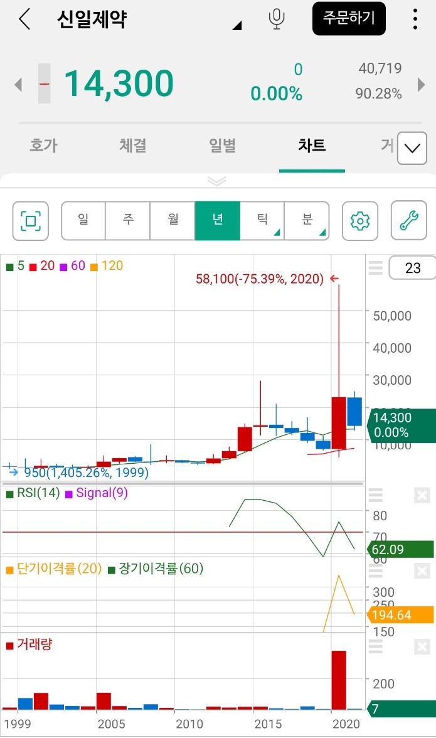
Task: Tap the red 20 moving average swatch
Action: click(33, 267)
